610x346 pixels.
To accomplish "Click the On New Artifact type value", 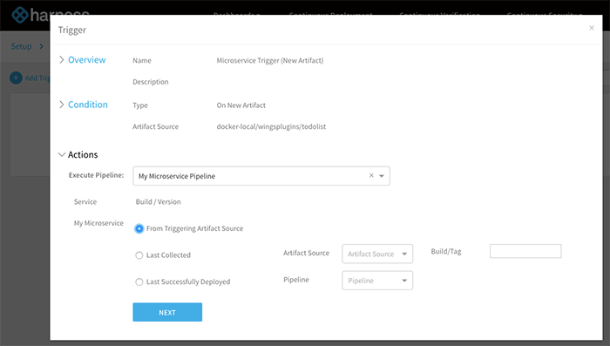I will (x=241, y=105).
